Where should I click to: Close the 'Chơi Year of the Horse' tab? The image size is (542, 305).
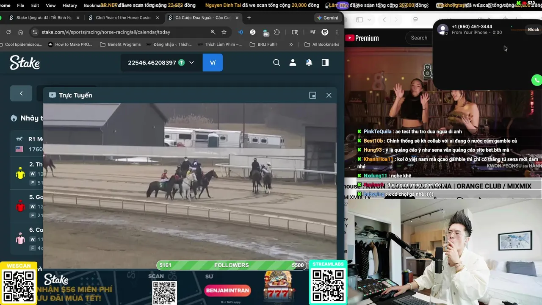click(x=158, y=18)
